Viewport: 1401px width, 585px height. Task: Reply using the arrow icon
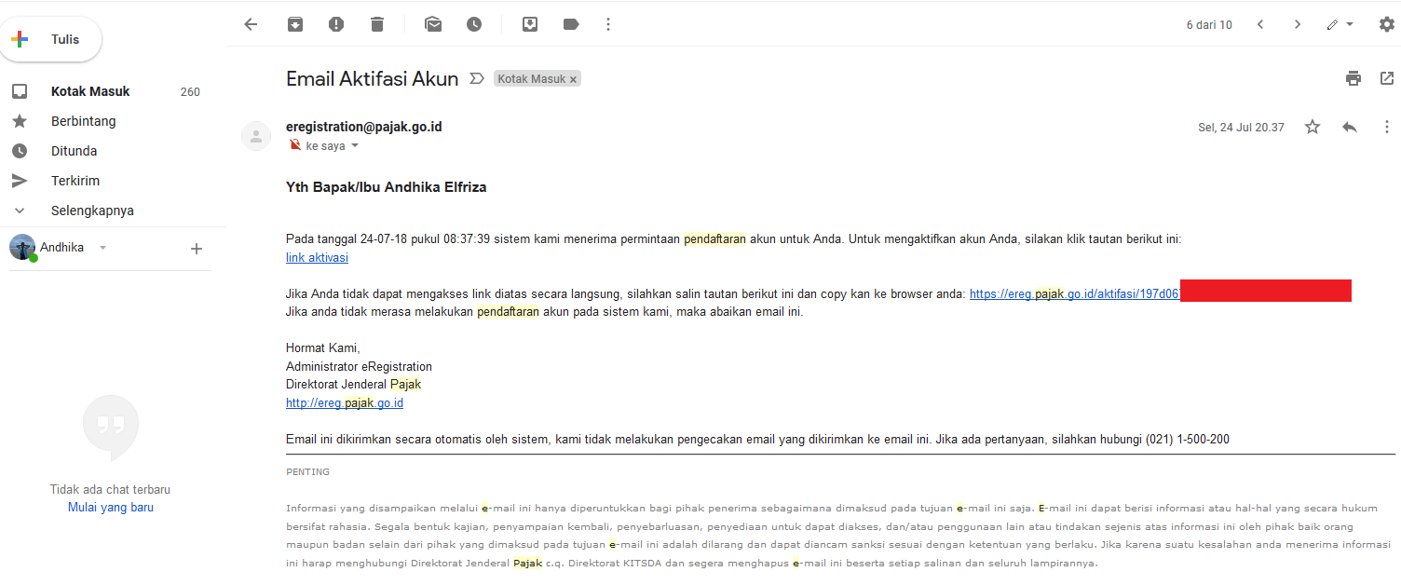click(1350, 127)
